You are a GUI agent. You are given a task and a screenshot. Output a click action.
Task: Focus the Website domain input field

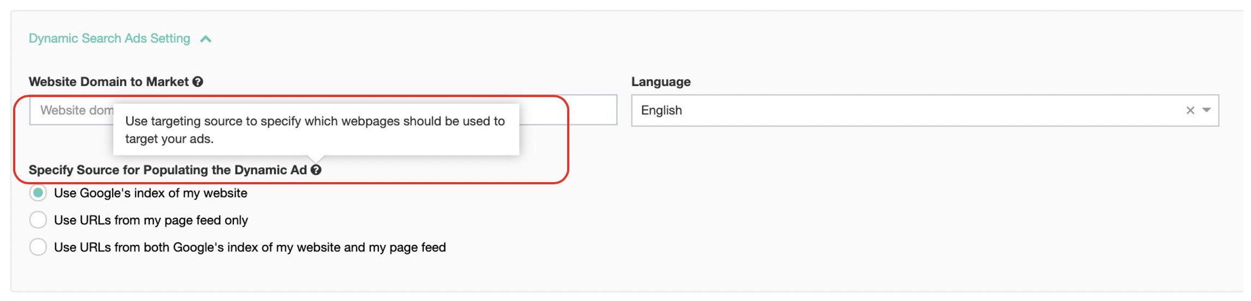71,111
